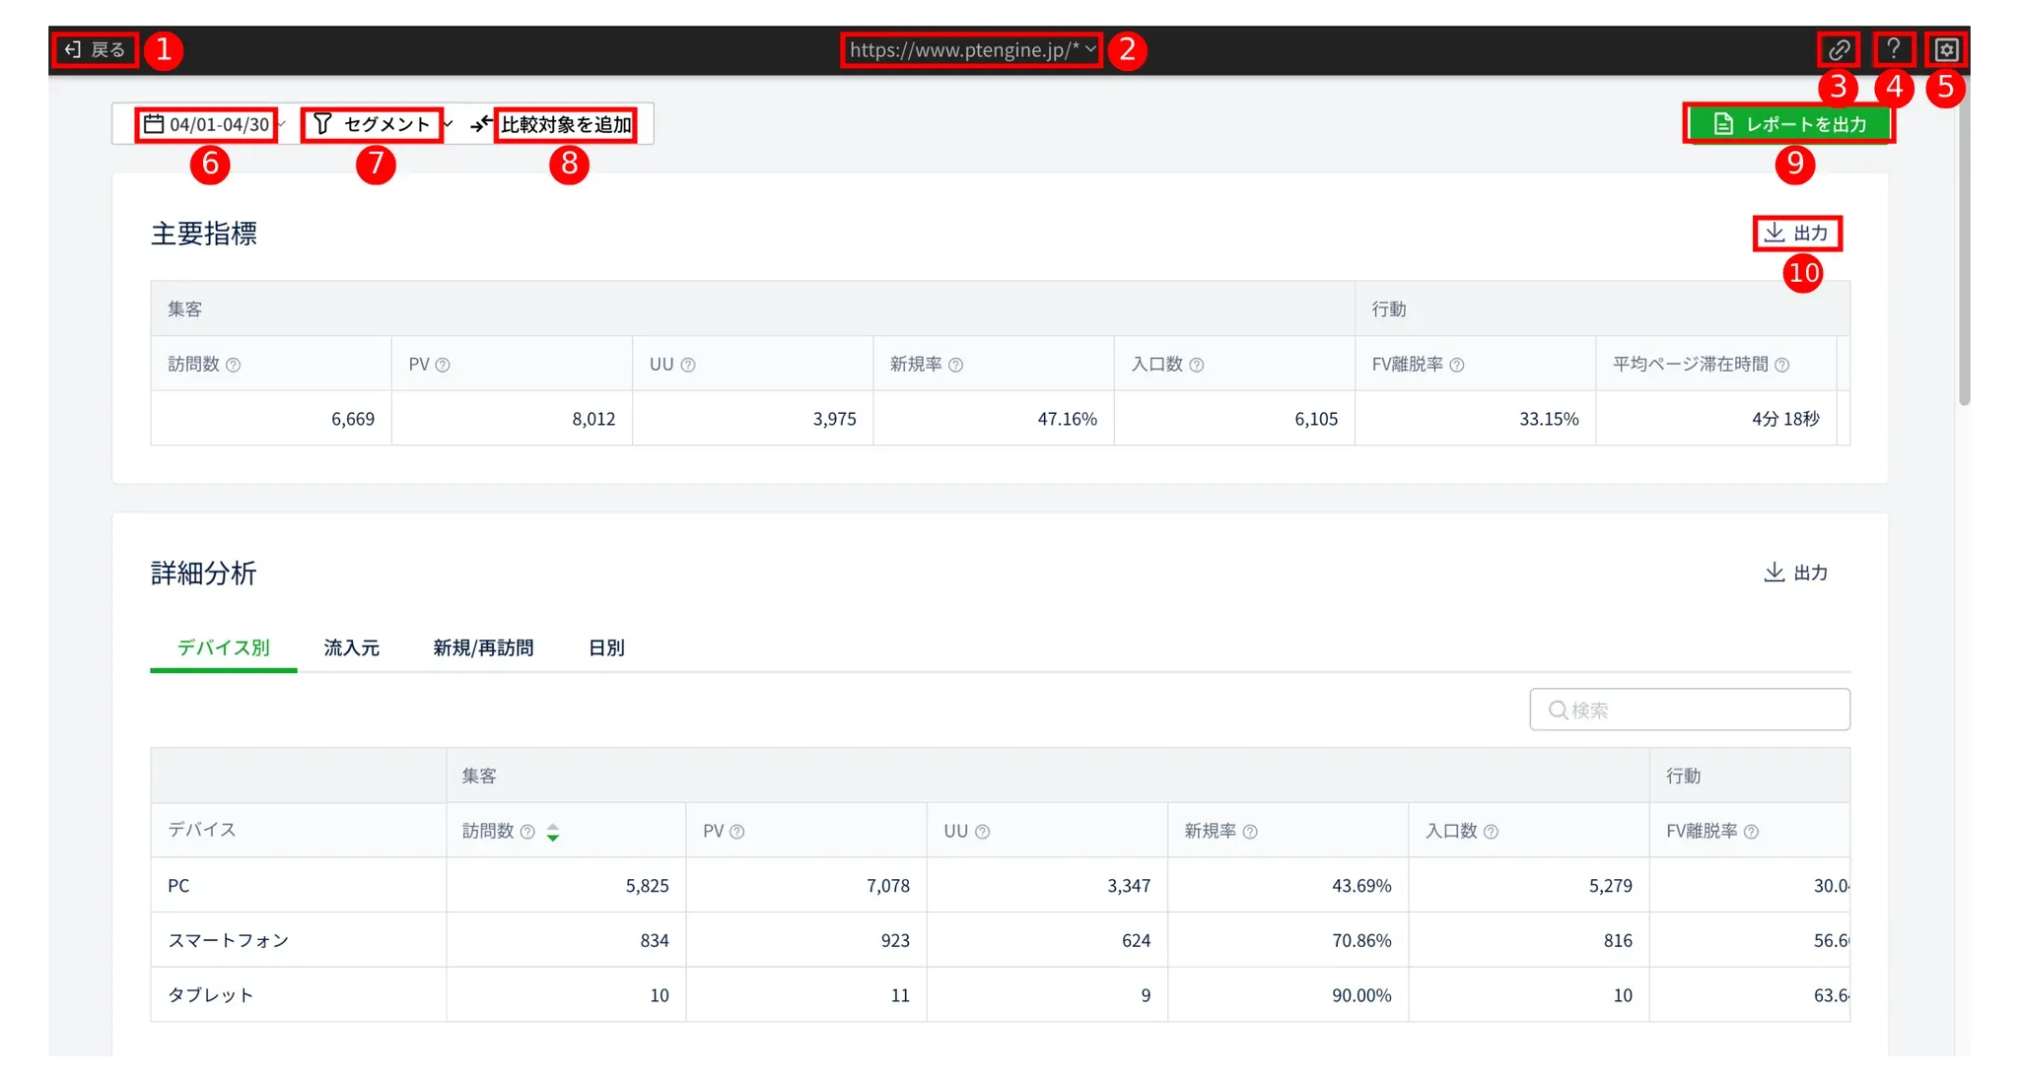The image size is (2019, 1082).
Task: Click the help icon next to 新規率 in 主要指標
Action: (x=955, y=365)
